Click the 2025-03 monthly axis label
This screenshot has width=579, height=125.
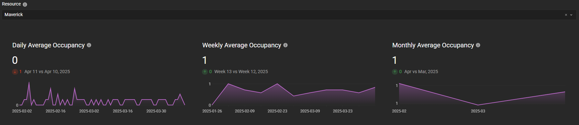point(478,111)
